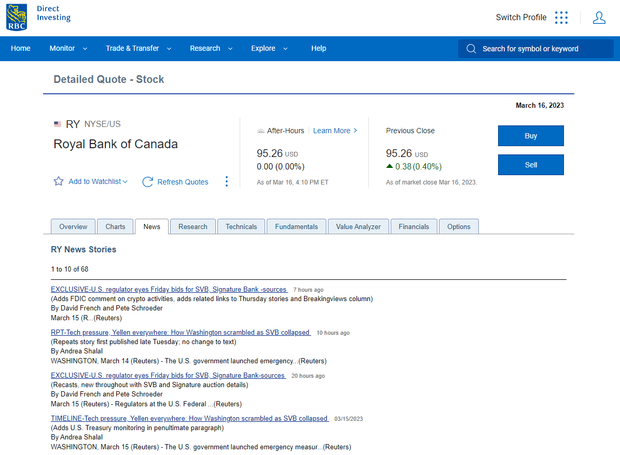Click the After-Hours sunrise icon
620x455 pixels.
point(260,131)
